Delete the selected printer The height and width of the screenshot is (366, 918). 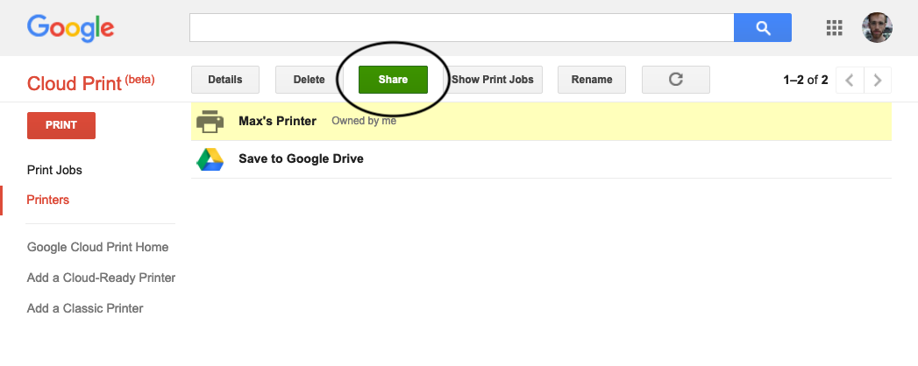(x=309, y=80)
